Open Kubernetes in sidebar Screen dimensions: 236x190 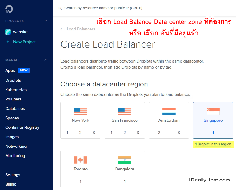tap(16, 90)
